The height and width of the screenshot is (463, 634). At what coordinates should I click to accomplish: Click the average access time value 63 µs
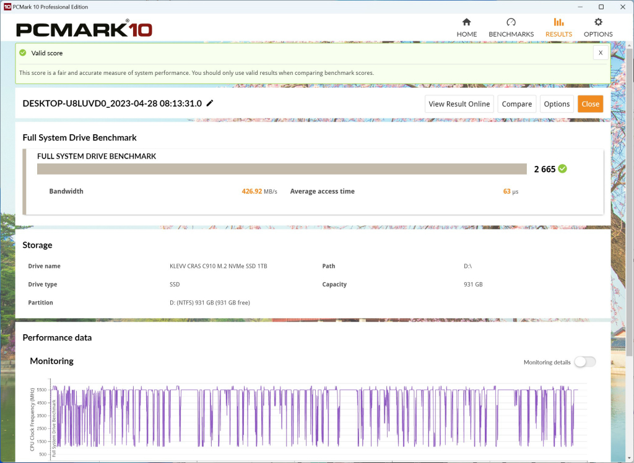pos(511,191)
